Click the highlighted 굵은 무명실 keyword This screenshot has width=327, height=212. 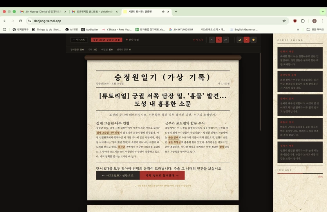(x=175, y=142)
